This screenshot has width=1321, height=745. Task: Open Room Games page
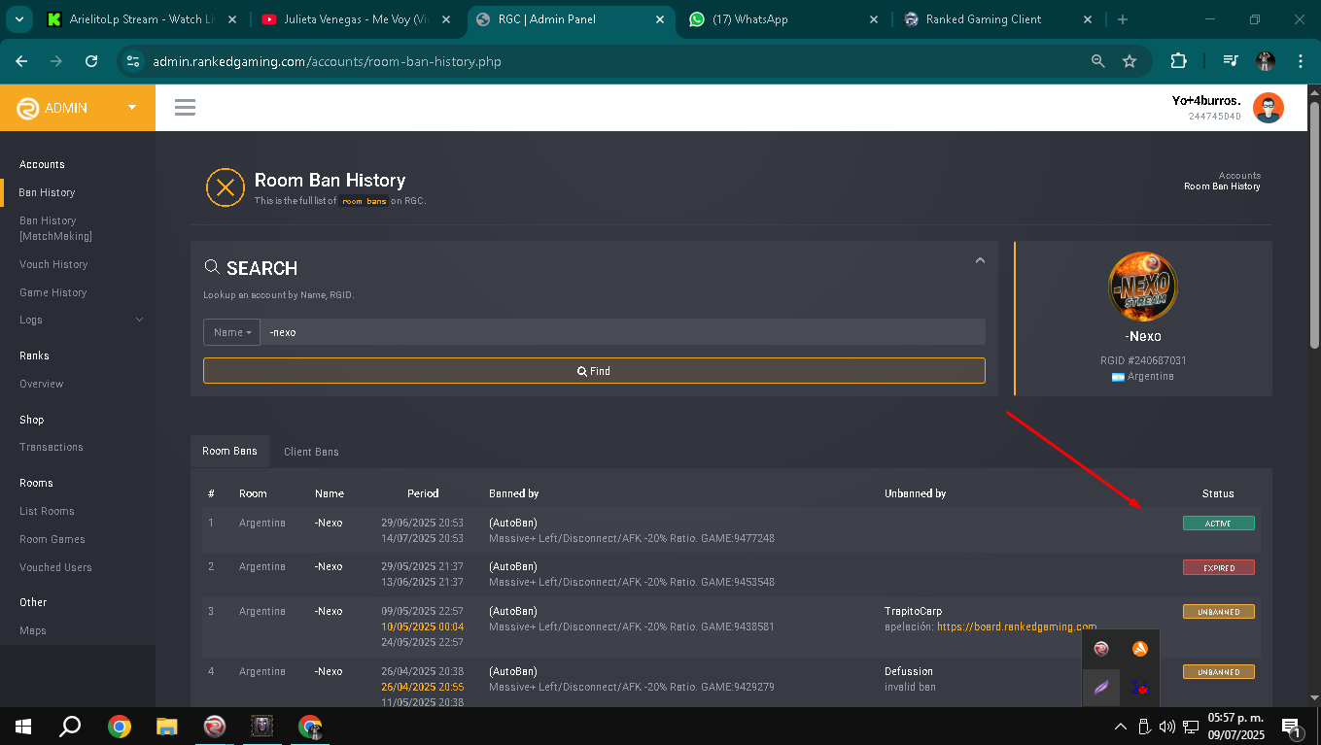click(52, 539)
